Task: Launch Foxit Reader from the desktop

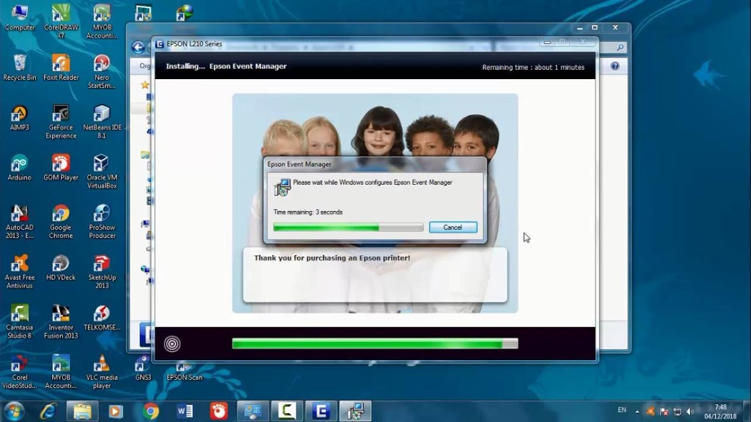Action: tap(61, 67)
